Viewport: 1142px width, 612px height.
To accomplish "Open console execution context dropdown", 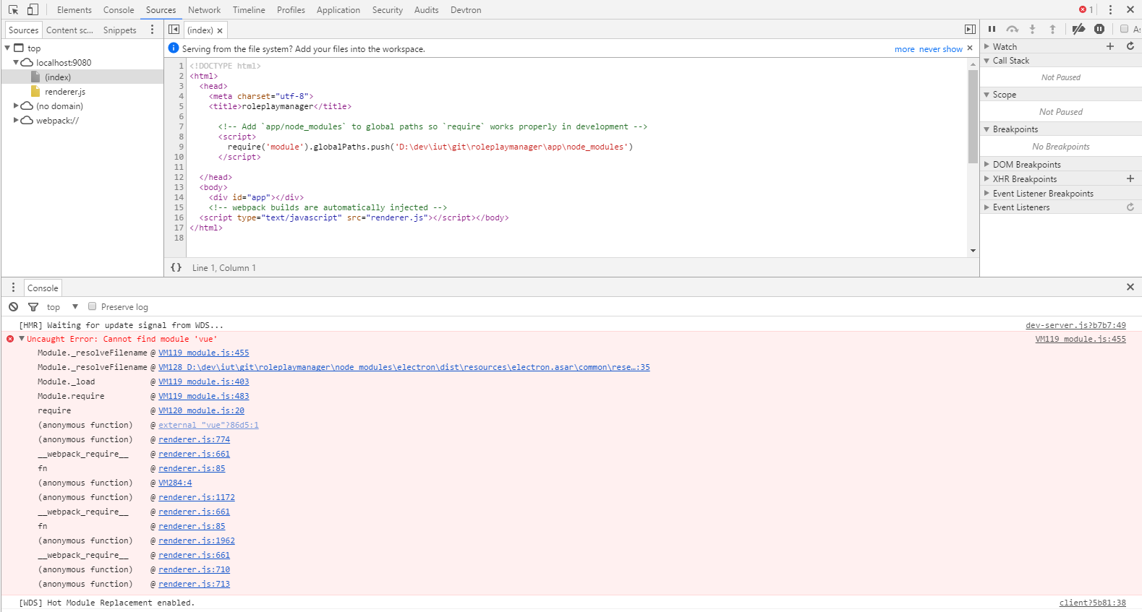I will [x=62, y=307].
